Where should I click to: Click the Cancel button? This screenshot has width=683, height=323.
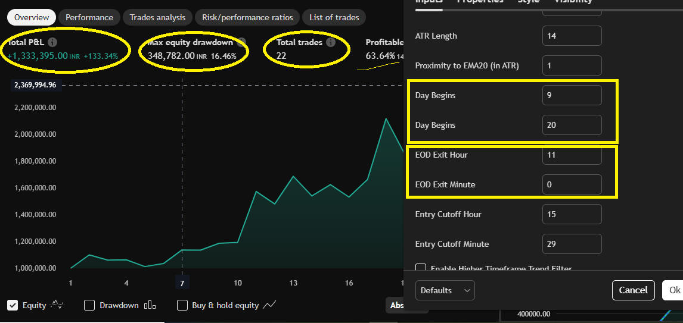[633, 290]
